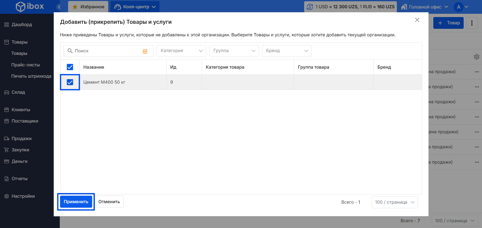Click the user avatar A icon
This screenshot has height=228, width=482.
coord(458,7)
